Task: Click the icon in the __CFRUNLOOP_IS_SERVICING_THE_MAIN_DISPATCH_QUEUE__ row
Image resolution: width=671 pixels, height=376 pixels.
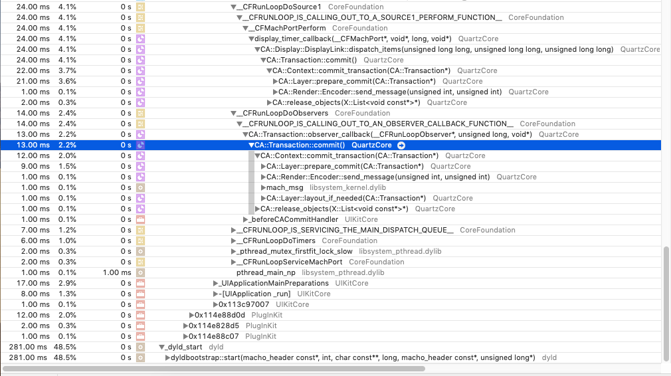Action: point(140,230)
